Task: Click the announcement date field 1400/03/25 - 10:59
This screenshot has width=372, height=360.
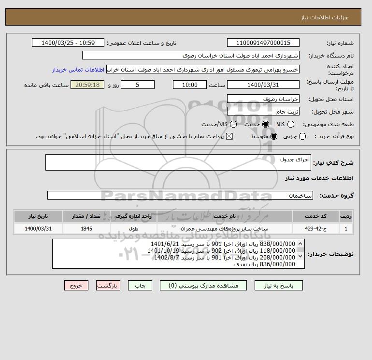Action: click(x=68, y=43)
